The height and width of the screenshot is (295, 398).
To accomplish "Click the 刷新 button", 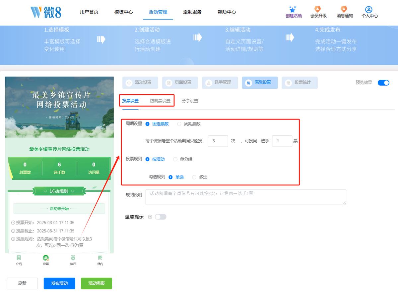I will pyautogui.click(x=22, y=283).
